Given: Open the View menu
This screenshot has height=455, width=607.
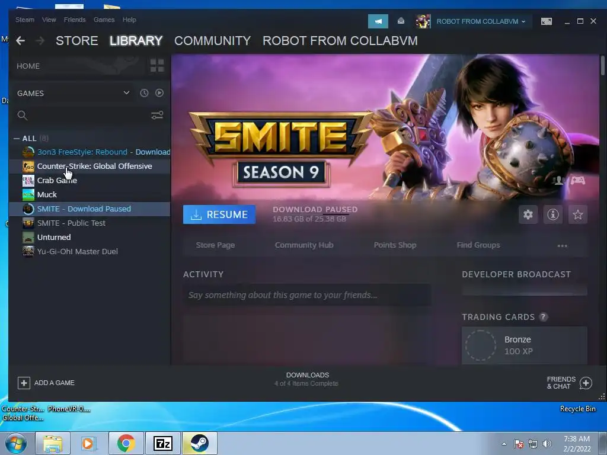Looking at the screenshot, I should 49,20.
